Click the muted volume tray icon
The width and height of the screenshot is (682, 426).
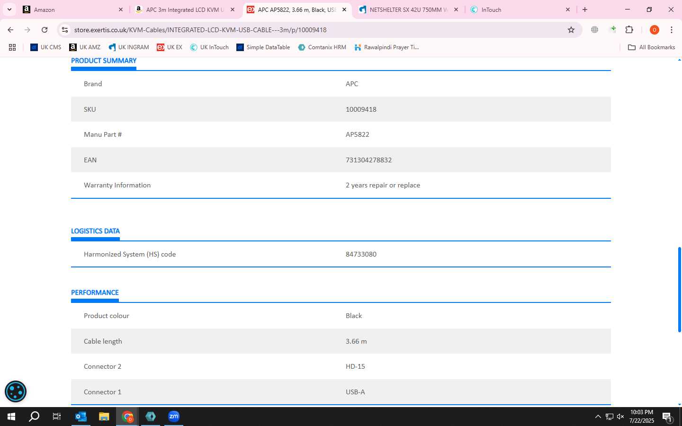(x=620, y=417)
